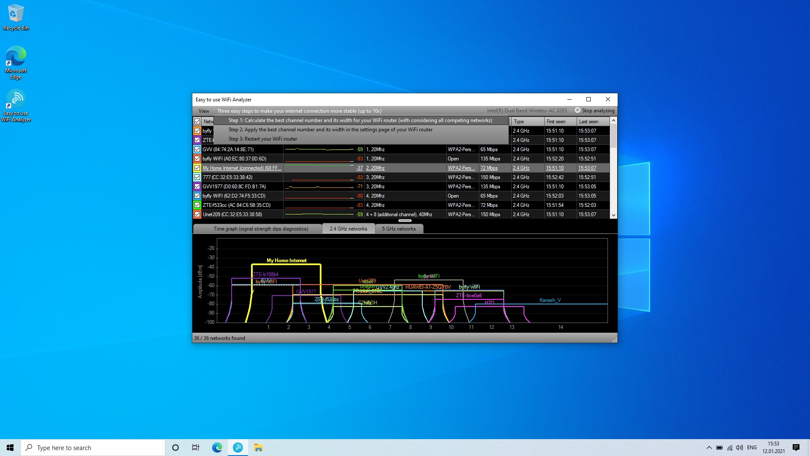This screenshot has width=810, height=456.
Task: Click WiFi Analyzer icon in taskbar
Action: click(x=238, y=448)
